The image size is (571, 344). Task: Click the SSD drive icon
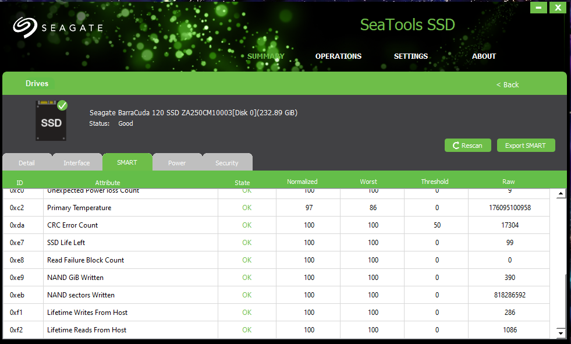[x=51, y=121]
